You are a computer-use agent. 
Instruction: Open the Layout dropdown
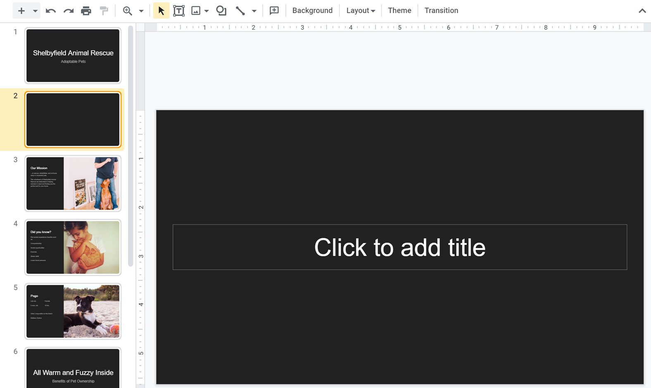click(361, 11)
